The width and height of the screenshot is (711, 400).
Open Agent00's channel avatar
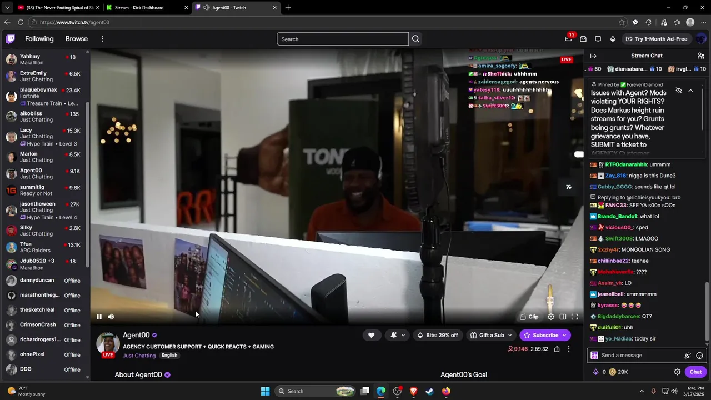pos(108,345)
